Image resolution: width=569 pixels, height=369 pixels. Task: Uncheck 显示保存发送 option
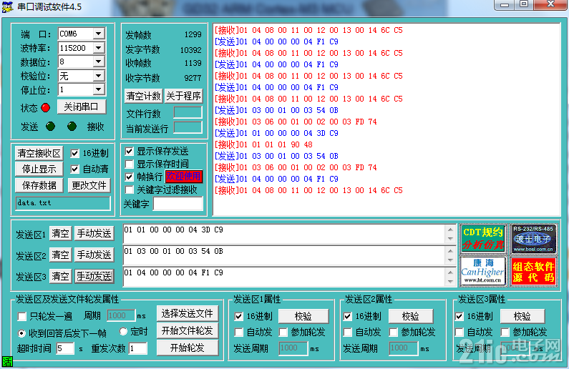click(129, 151)
